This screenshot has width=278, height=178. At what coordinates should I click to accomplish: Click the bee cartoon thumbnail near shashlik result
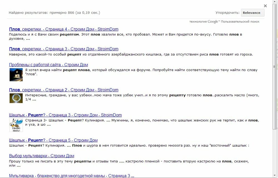click(x=17, y=125)
